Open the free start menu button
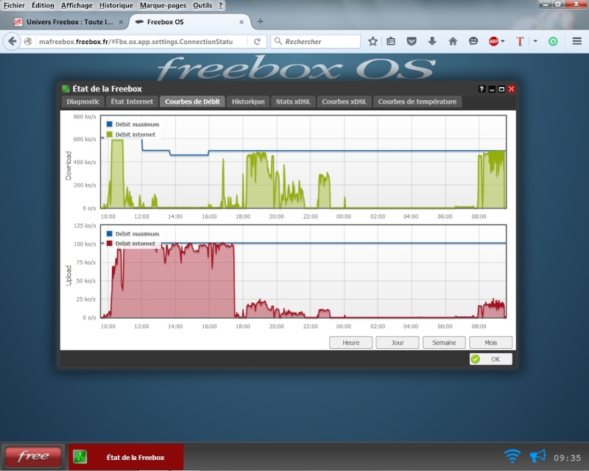Viewport: 589px width, 471px height. [x=33, y=456]
